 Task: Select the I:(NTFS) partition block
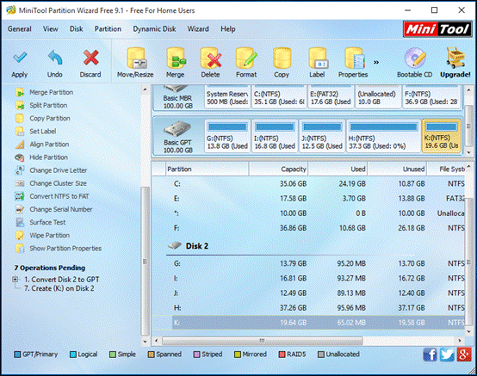coord(275,136)
